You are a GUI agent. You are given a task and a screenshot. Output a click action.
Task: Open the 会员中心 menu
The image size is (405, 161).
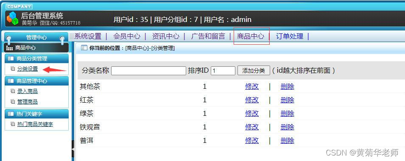click(x=127, y=36)
